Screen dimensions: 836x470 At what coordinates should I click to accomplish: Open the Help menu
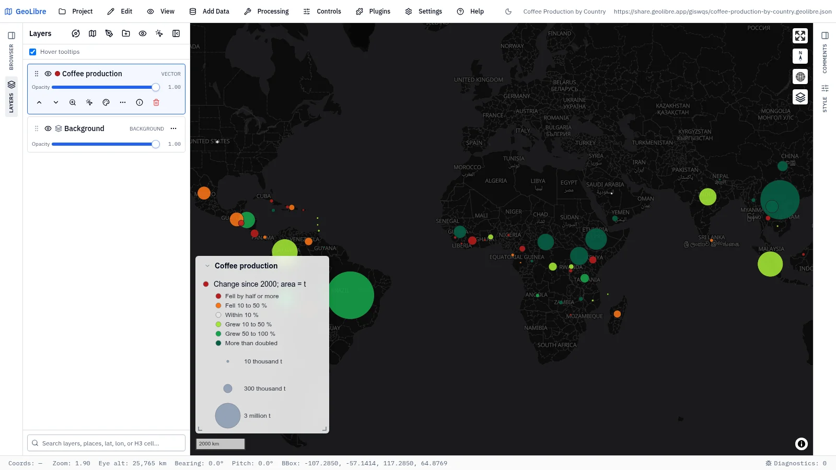tap(470, 11)
